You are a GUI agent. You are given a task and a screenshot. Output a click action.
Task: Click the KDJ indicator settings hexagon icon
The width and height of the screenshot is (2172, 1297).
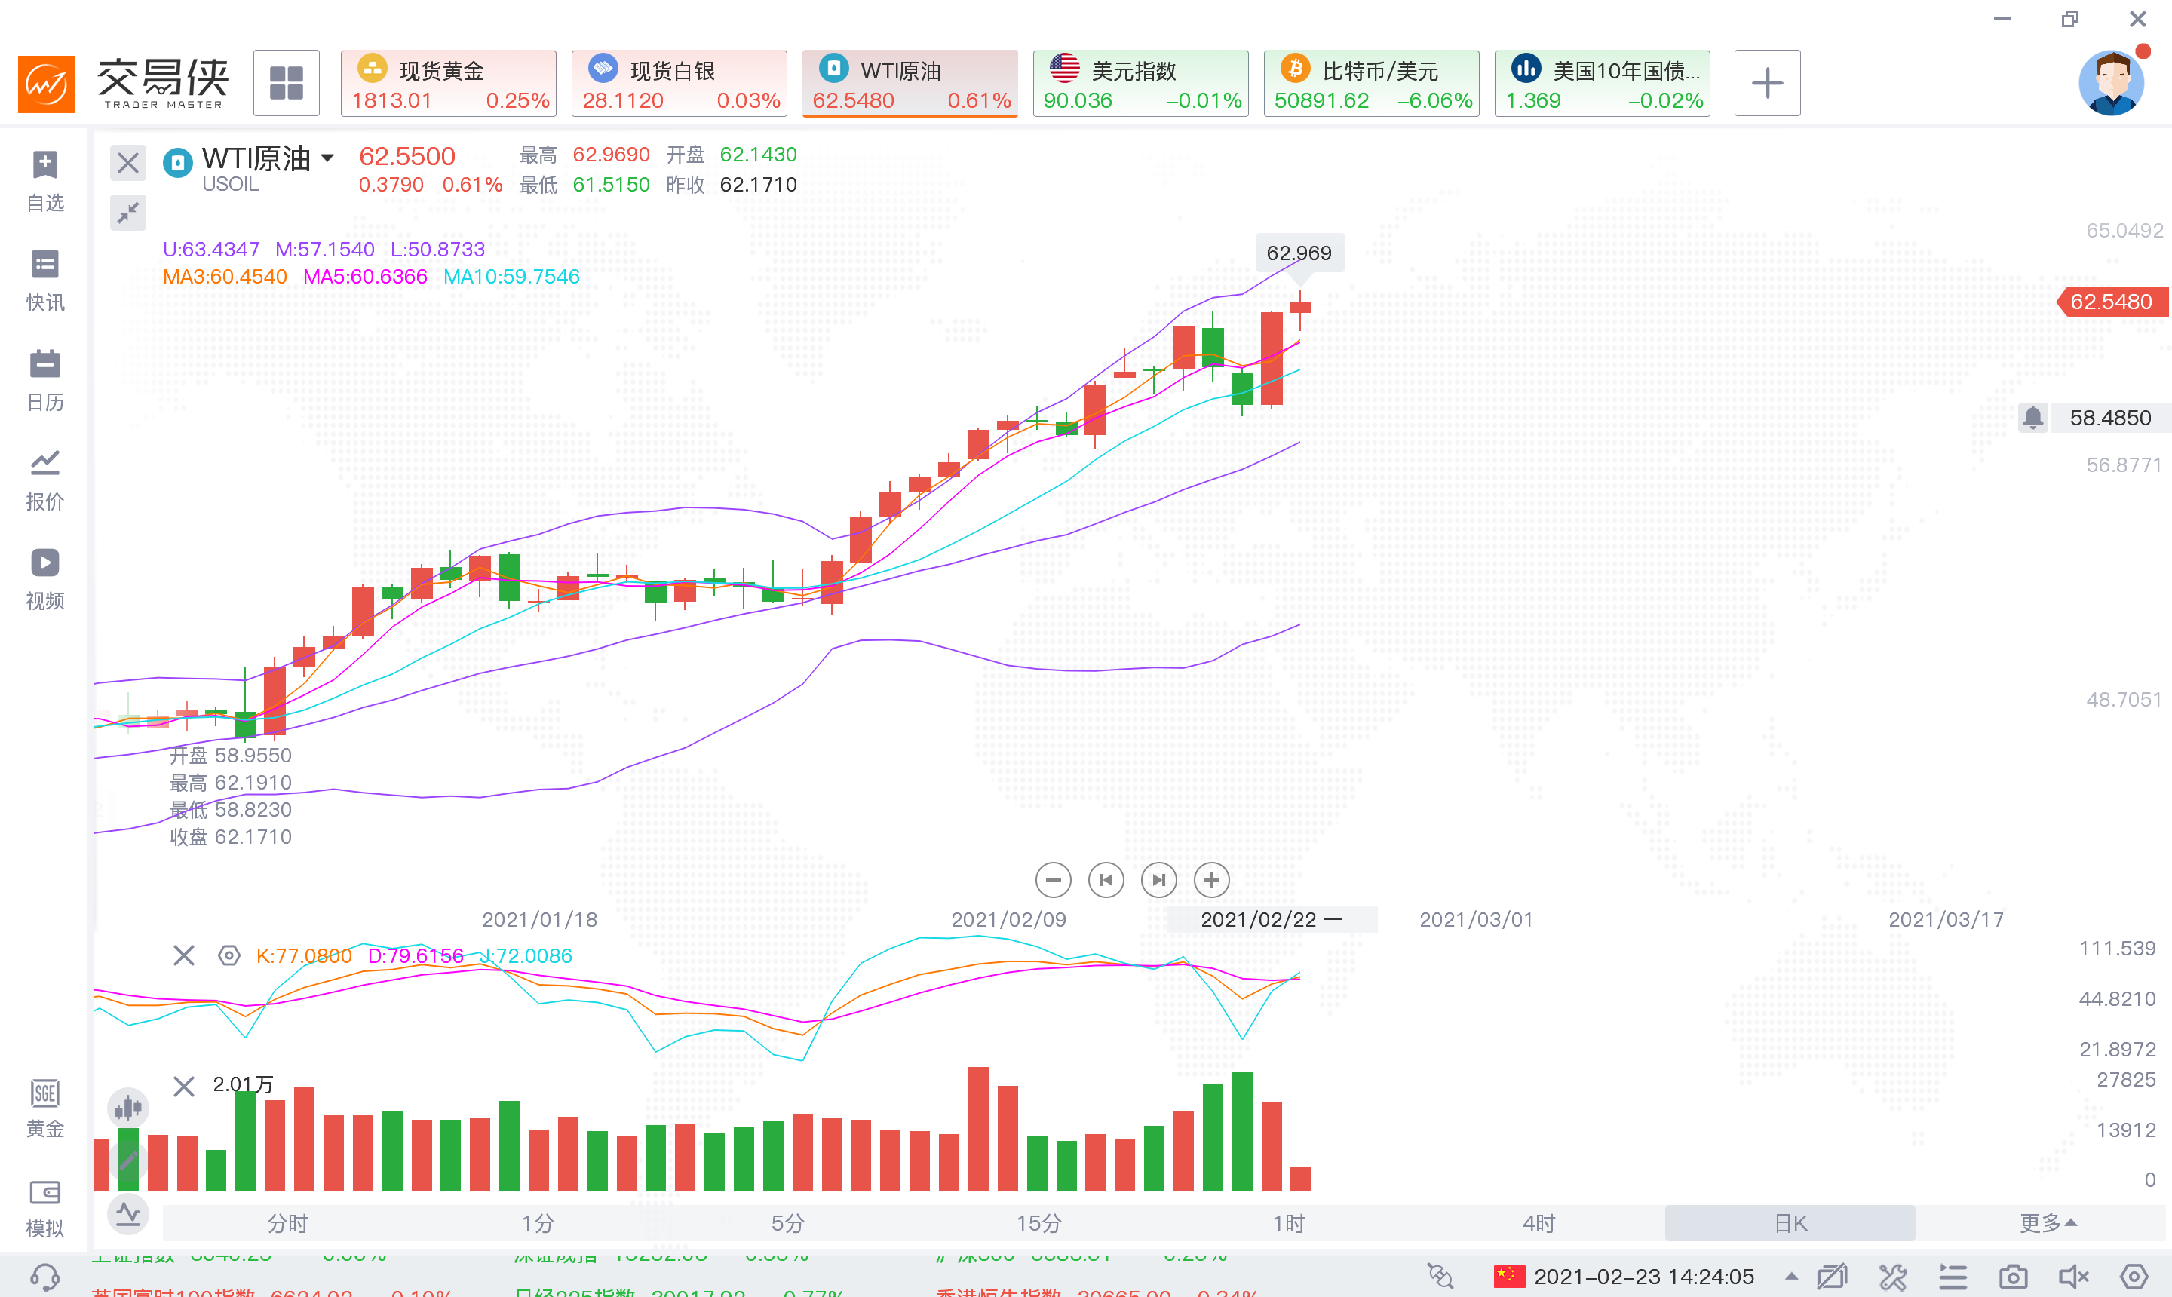[x=229, y=955]
